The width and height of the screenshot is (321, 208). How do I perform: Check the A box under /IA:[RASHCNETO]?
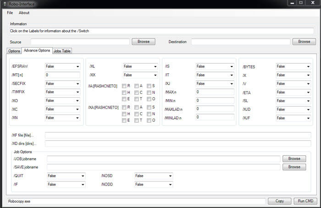(136, 86)
